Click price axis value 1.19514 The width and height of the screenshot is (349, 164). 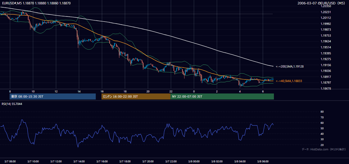coord(326,47)
